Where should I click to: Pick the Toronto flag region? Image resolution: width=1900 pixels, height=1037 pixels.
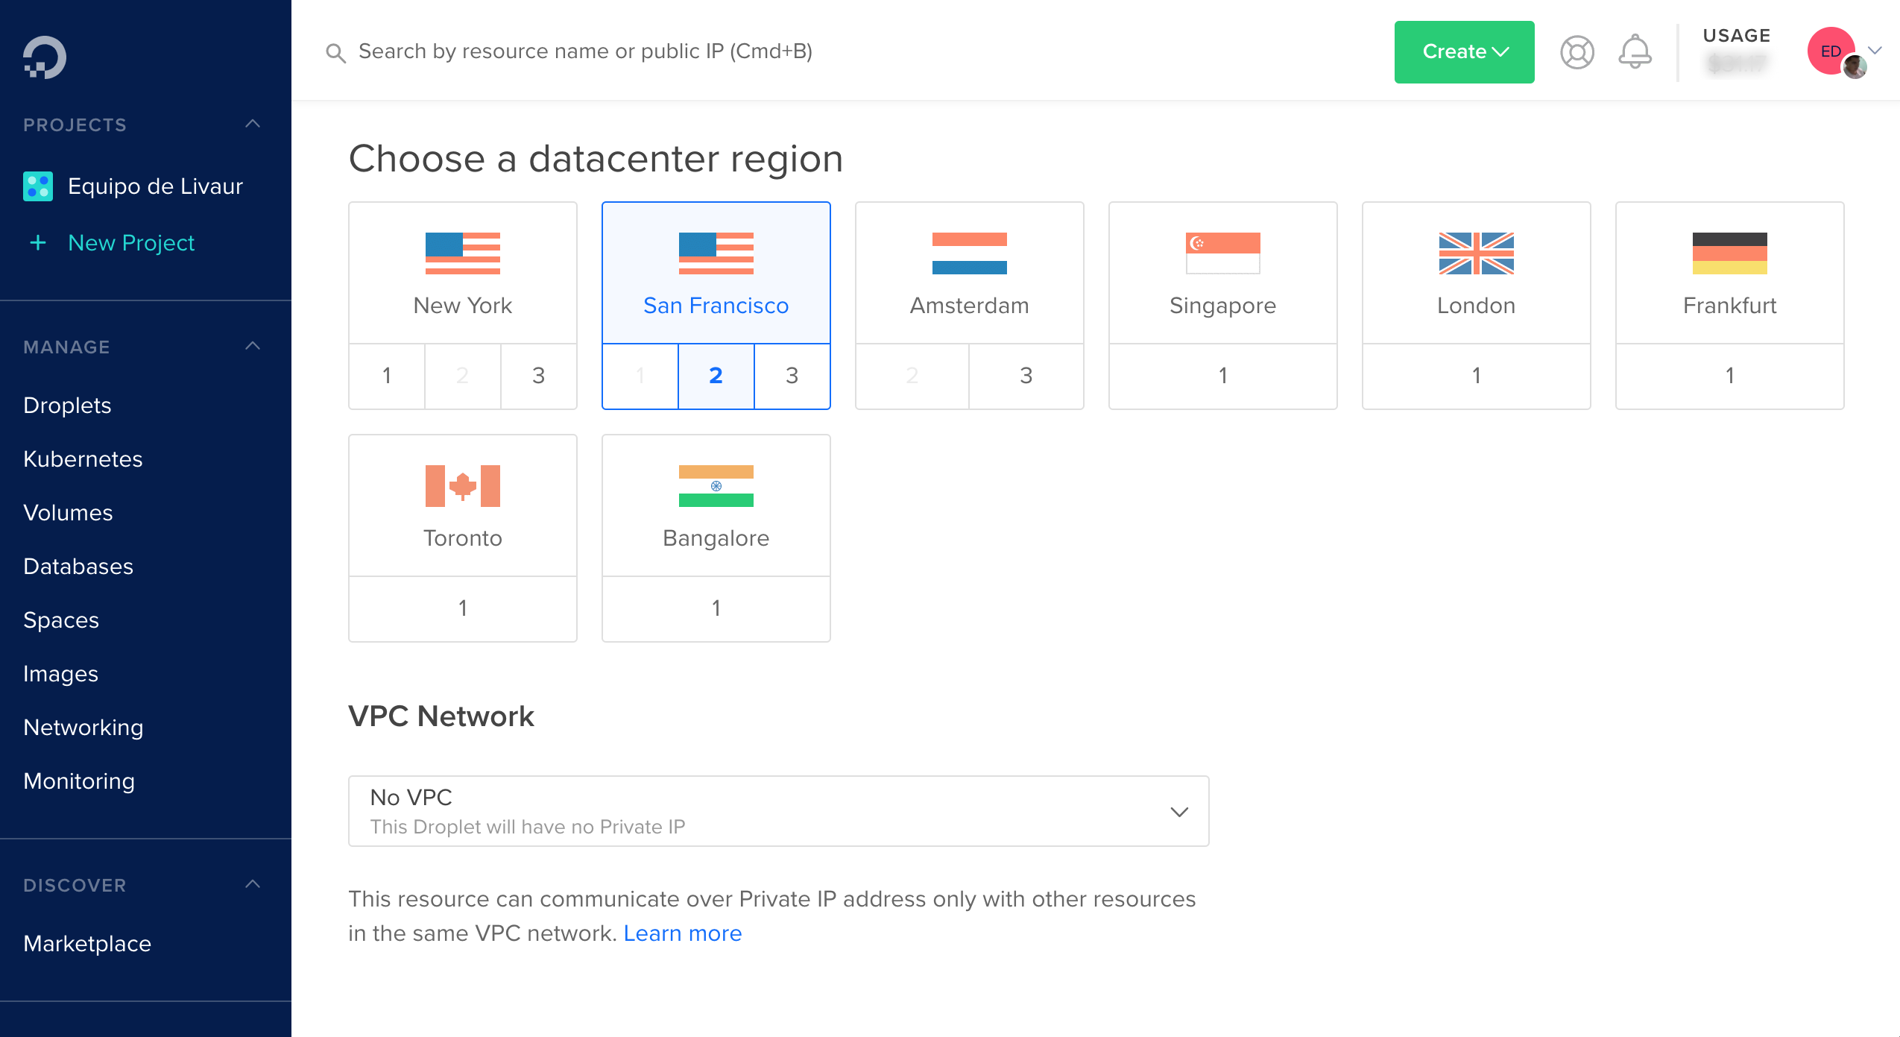[462, 505]
